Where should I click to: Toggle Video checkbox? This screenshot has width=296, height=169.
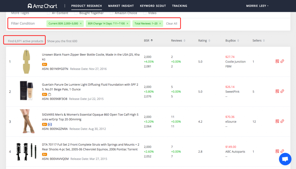[x=145, y=13]
